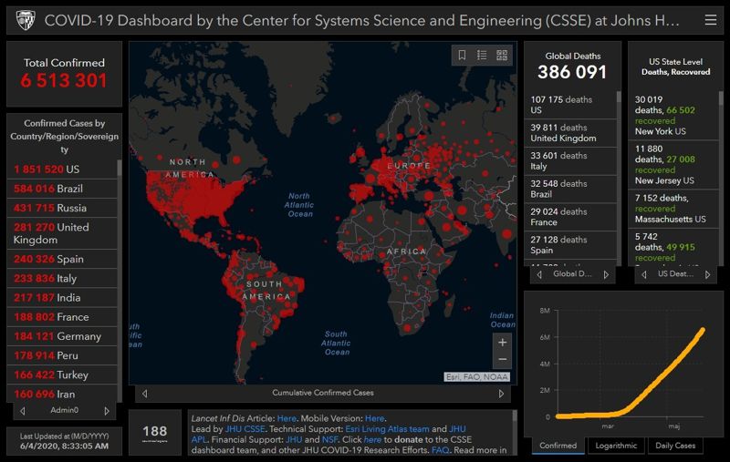Go to next US Deaths panel
Image resolution: width=730 pixels, height=462 pixels.
pyautogui.click(x=708, y=274)
